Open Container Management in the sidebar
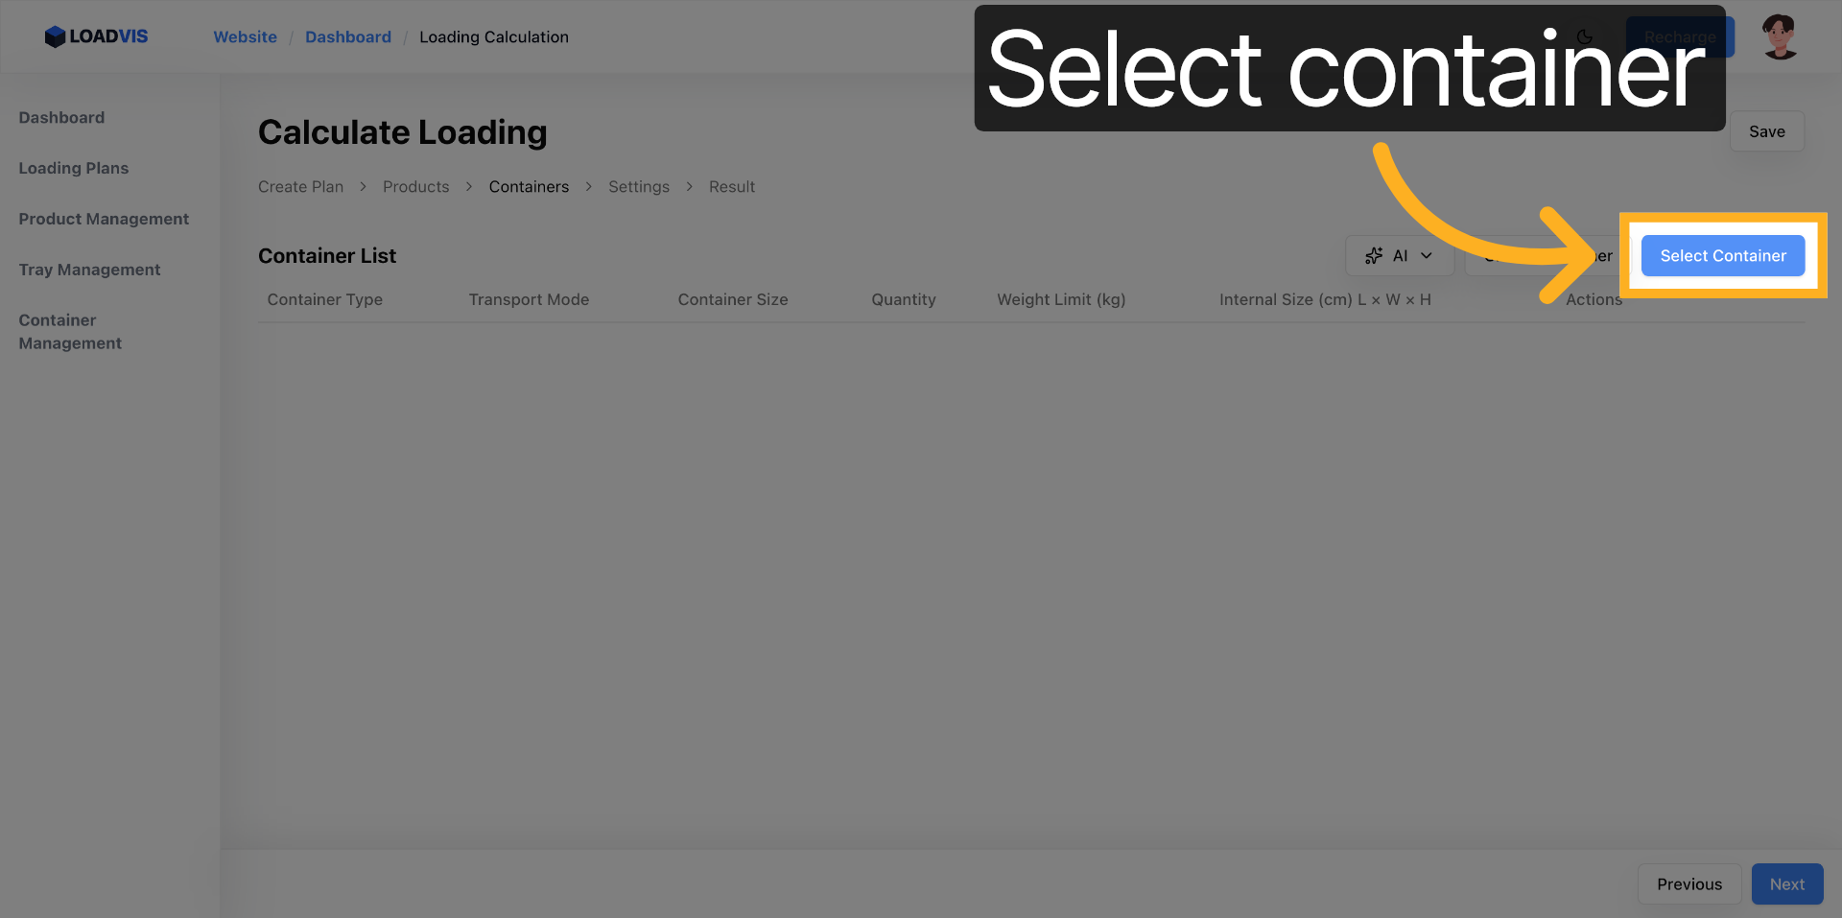This screenshot has width=1842, height=918. 70,332
